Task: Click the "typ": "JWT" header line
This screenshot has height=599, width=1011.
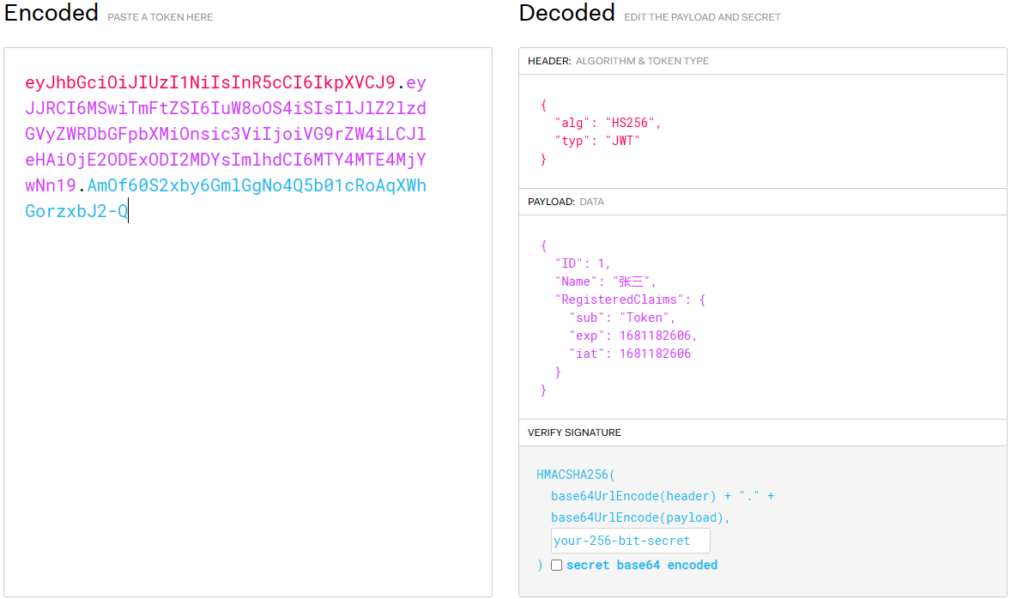Action: 597,142
